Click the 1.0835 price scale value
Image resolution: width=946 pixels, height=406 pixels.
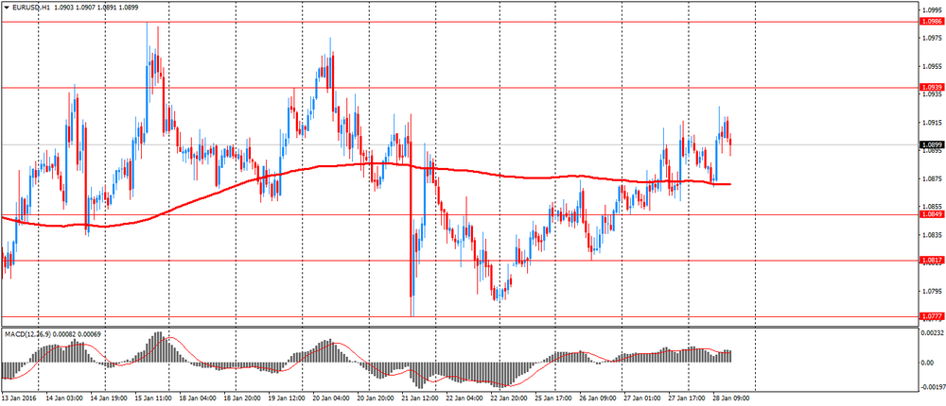pyautogui.click(x=930, y=235)
